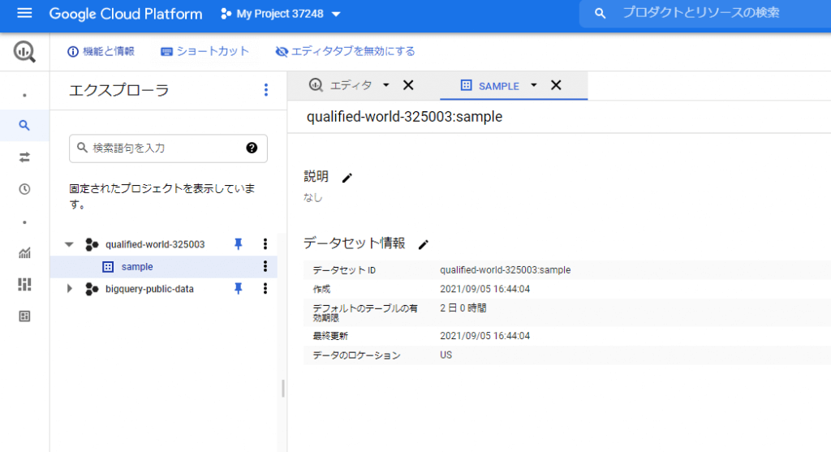Click the Google Cloud Platform logo text

[126, 14]
